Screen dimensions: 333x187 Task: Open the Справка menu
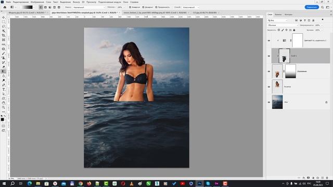click(x=134, y=2)
